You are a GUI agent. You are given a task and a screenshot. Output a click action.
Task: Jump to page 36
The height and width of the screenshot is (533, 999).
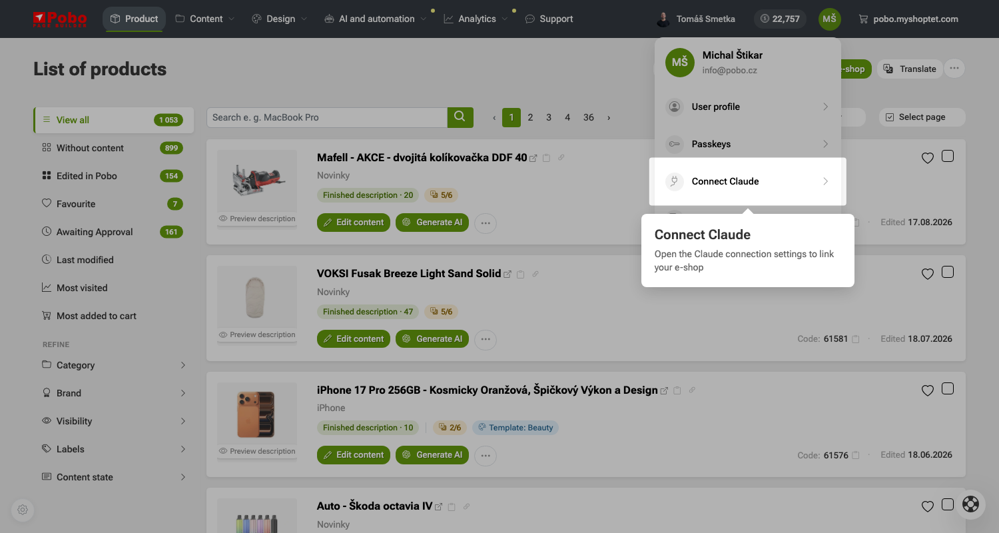point(589,117)
